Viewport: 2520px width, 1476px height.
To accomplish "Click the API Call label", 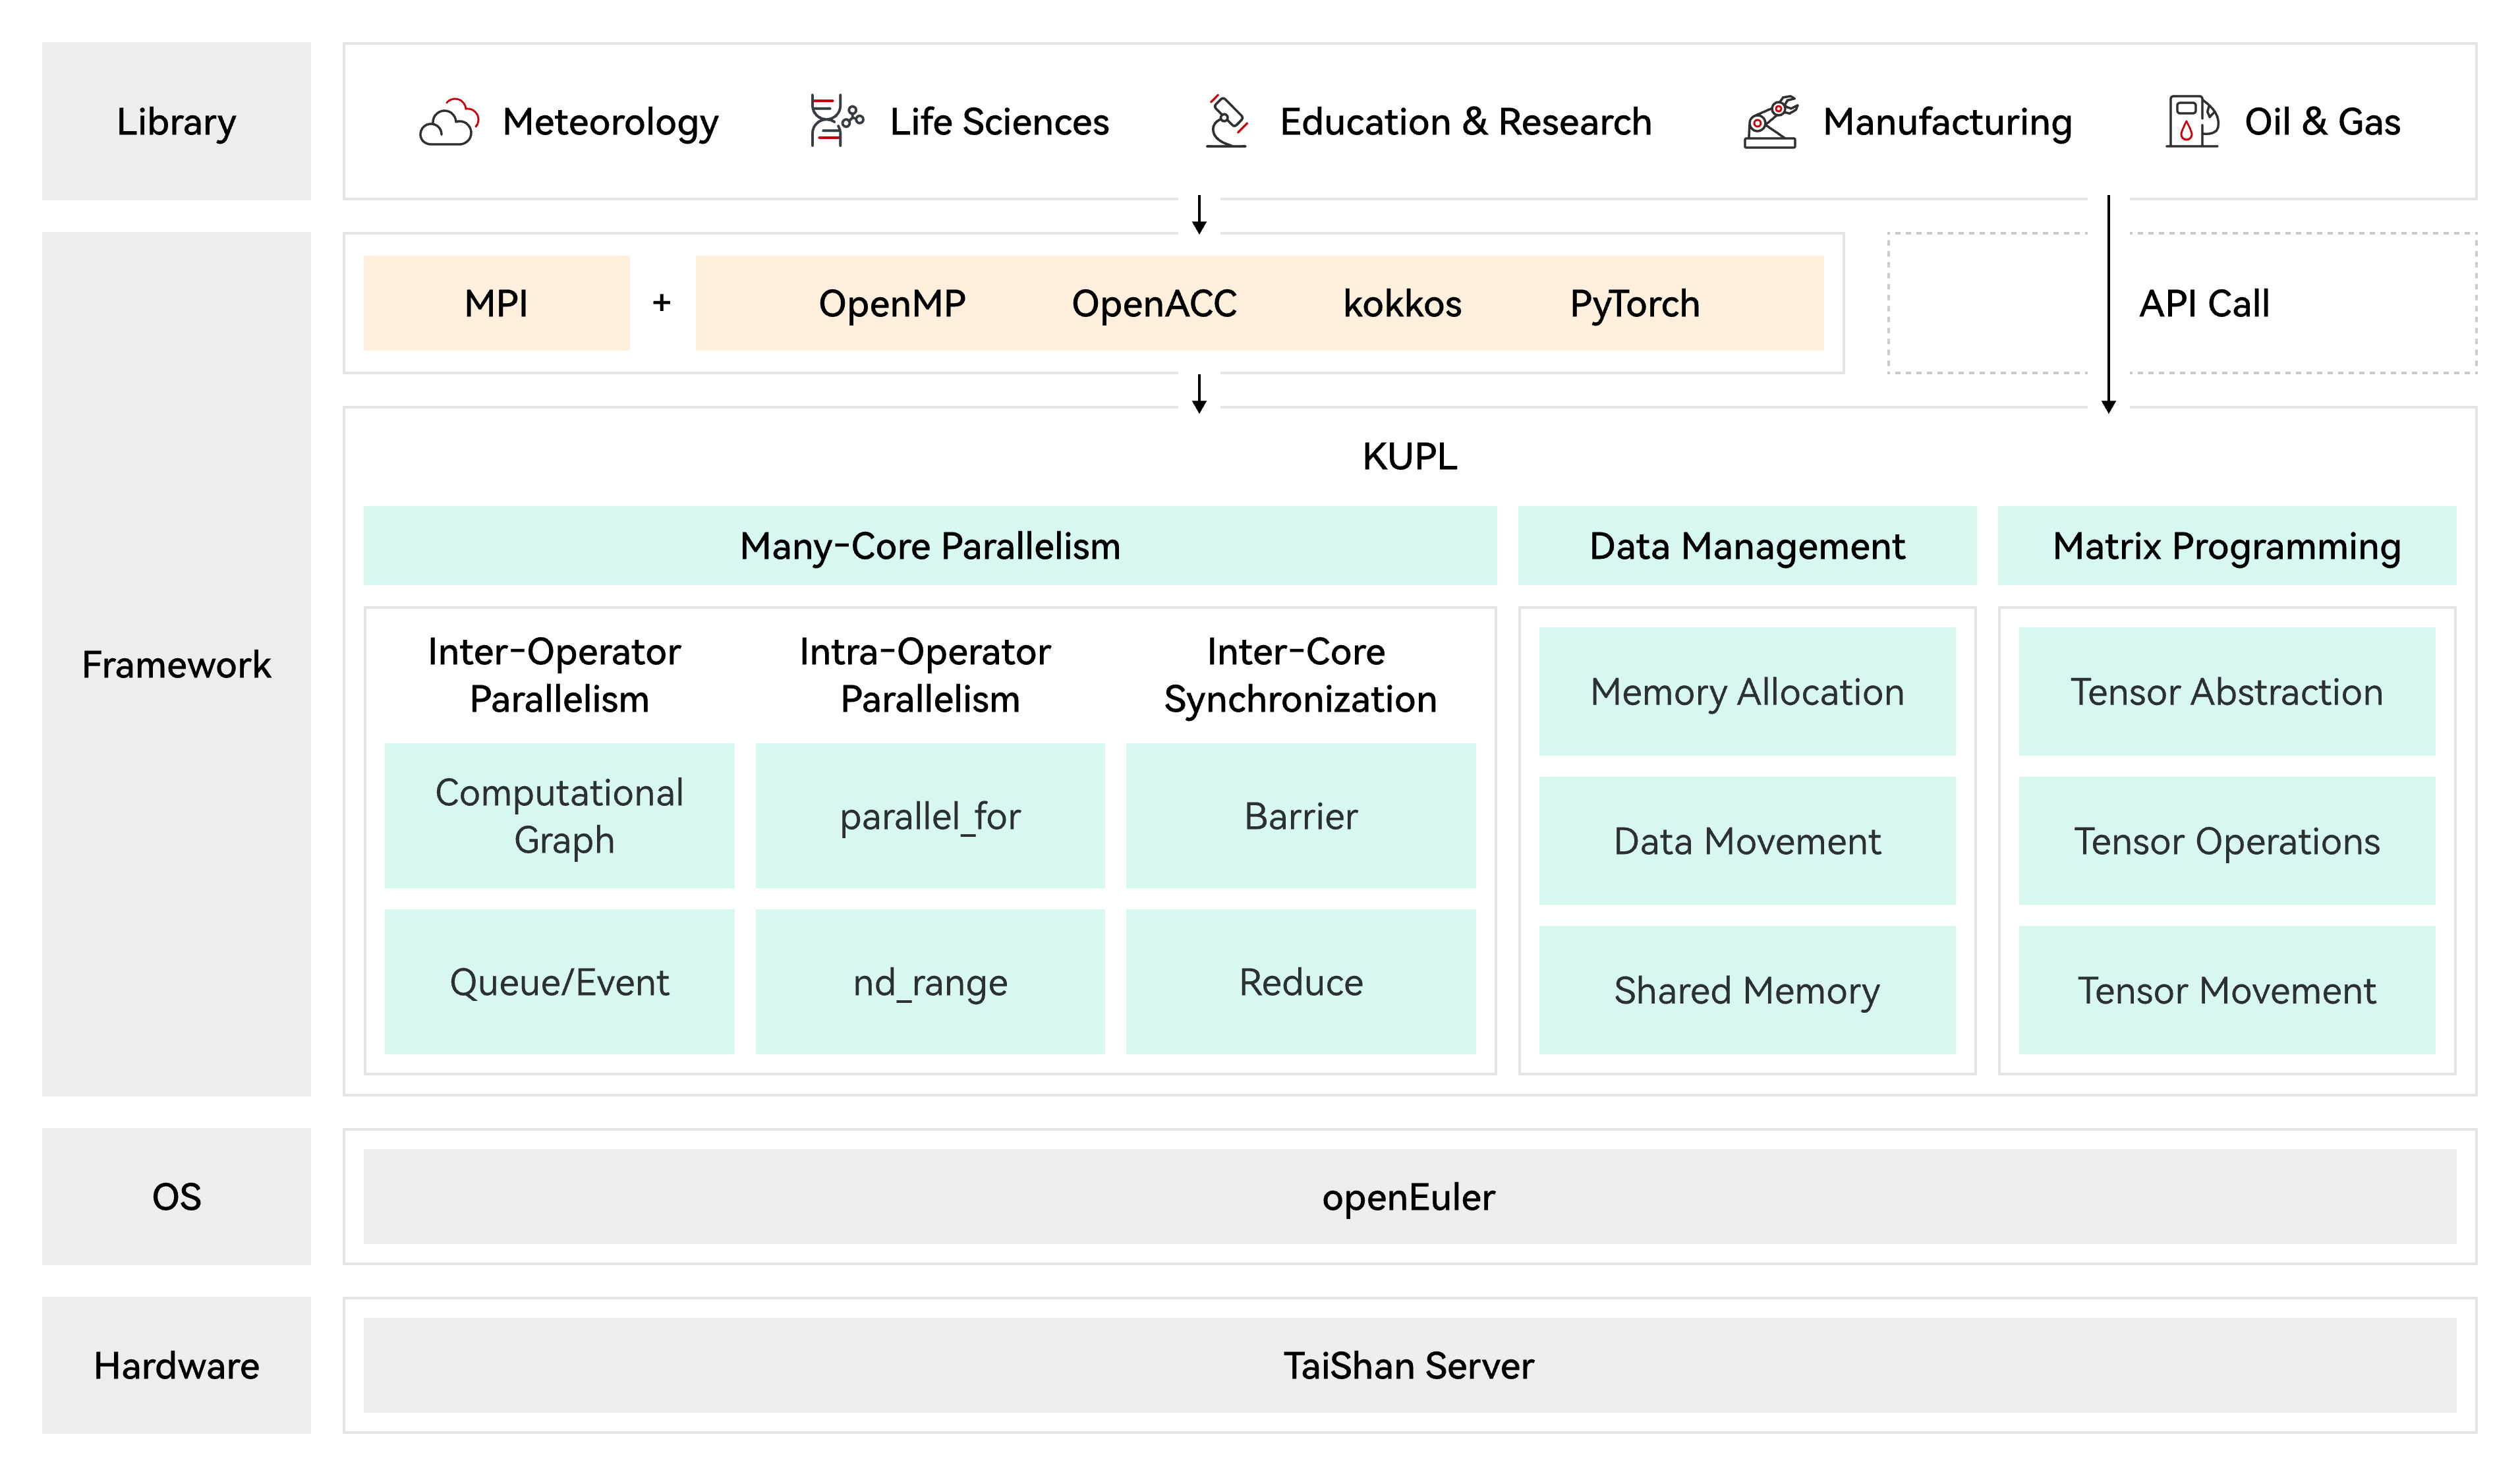I will pyautogui.click(x=2203, y=303).
